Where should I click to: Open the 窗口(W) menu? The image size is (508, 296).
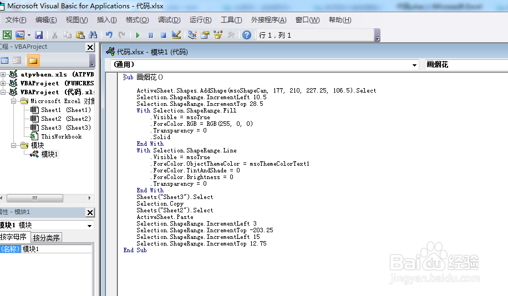click(307, 20)
